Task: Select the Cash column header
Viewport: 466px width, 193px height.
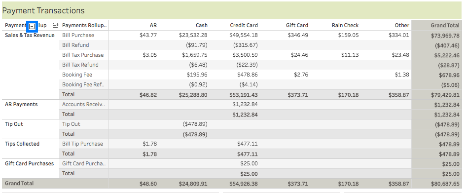Action: 202,25
